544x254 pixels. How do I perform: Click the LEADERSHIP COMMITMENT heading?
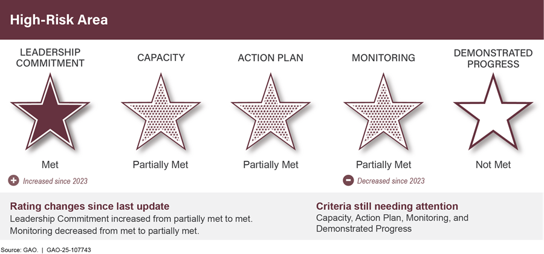[x=50, y=57]
